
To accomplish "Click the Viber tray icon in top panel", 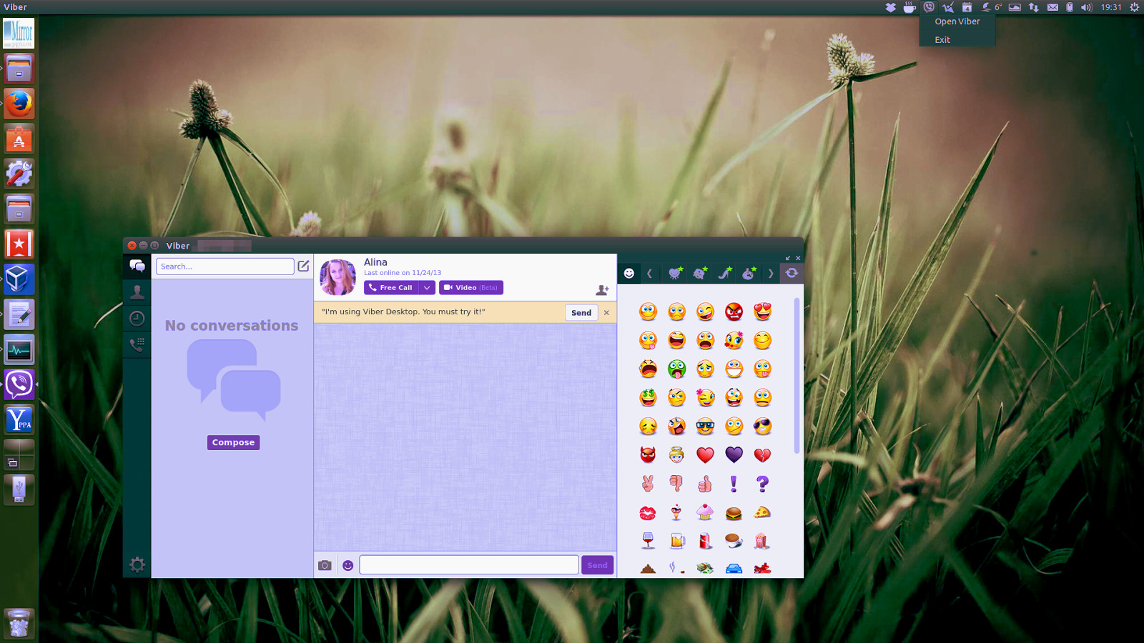I will 929,7.
